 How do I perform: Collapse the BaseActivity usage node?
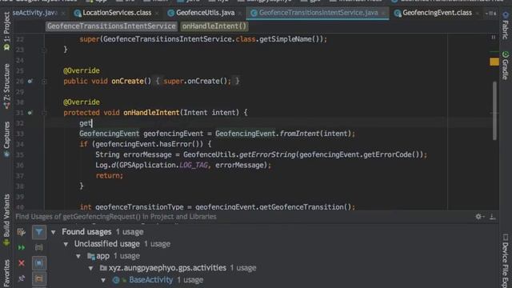click(x=103, y=280)
